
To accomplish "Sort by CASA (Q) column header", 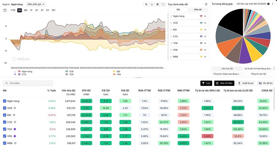I will point(267,91).
